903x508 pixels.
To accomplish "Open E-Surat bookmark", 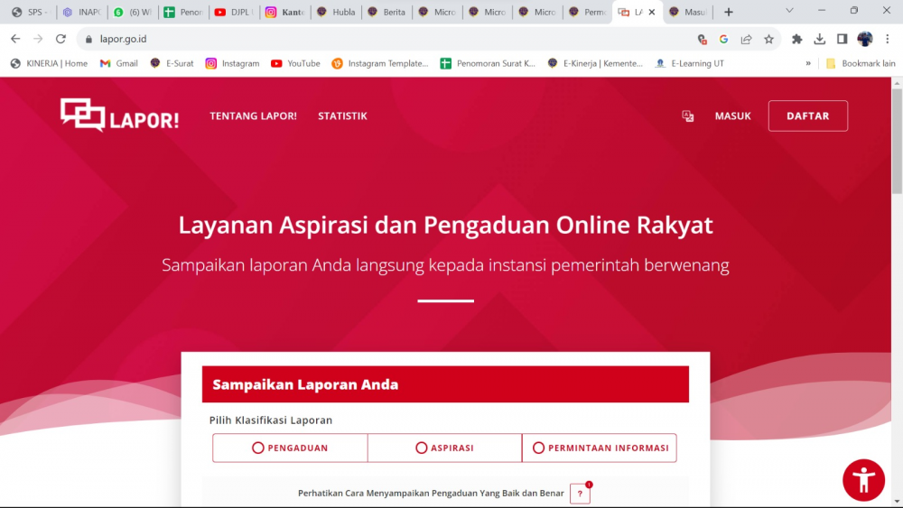I will click(172, 63).
